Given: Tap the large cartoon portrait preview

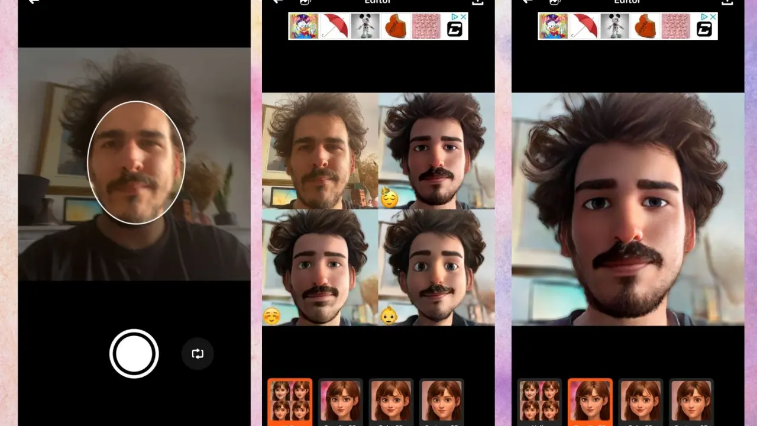Looking at the screenshot, I should click(x=627, y=209).
